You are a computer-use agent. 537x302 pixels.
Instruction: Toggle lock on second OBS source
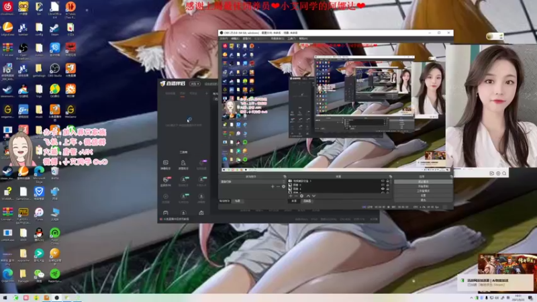[x=388, y=185]
